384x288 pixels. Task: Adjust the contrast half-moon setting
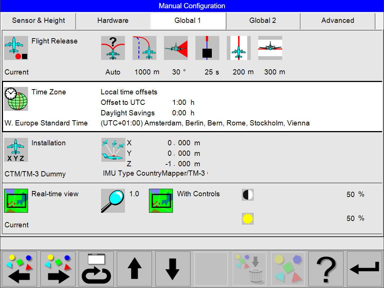coord(247,194)
